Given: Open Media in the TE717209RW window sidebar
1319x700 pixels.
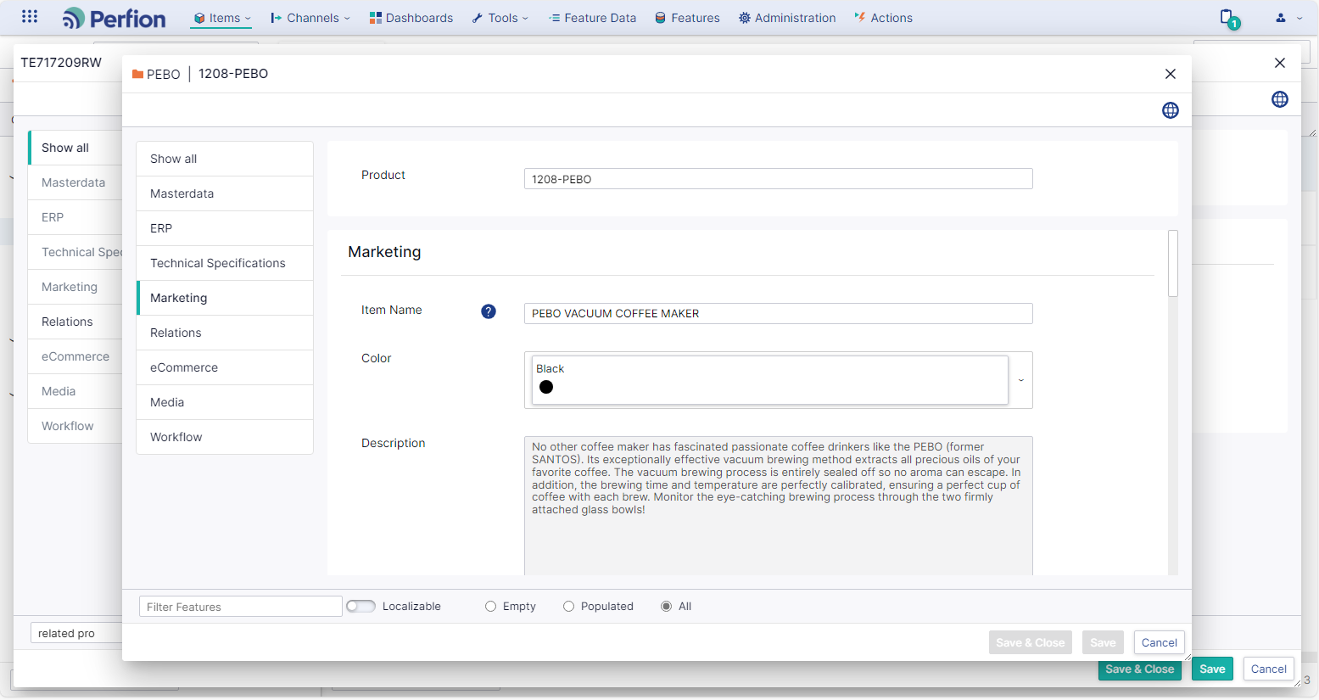Looking at the screenshot, I should [x=75, y=391].
